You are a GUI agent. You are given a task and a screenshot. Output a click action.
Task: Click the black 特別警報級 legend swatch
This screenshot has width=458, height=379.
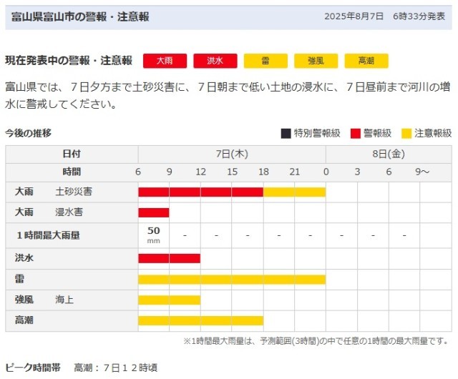tap(286, 134)
